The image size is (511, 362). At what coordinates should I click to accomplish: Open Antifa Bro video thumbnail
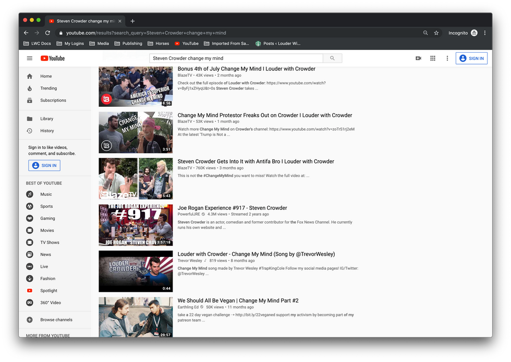coord(136,179)
